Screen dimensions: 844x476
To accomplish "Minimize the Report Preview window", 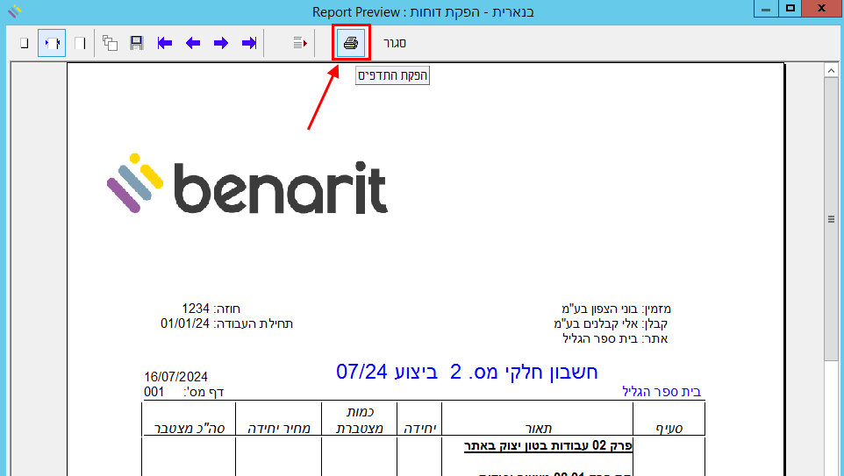I will [766, 9].
